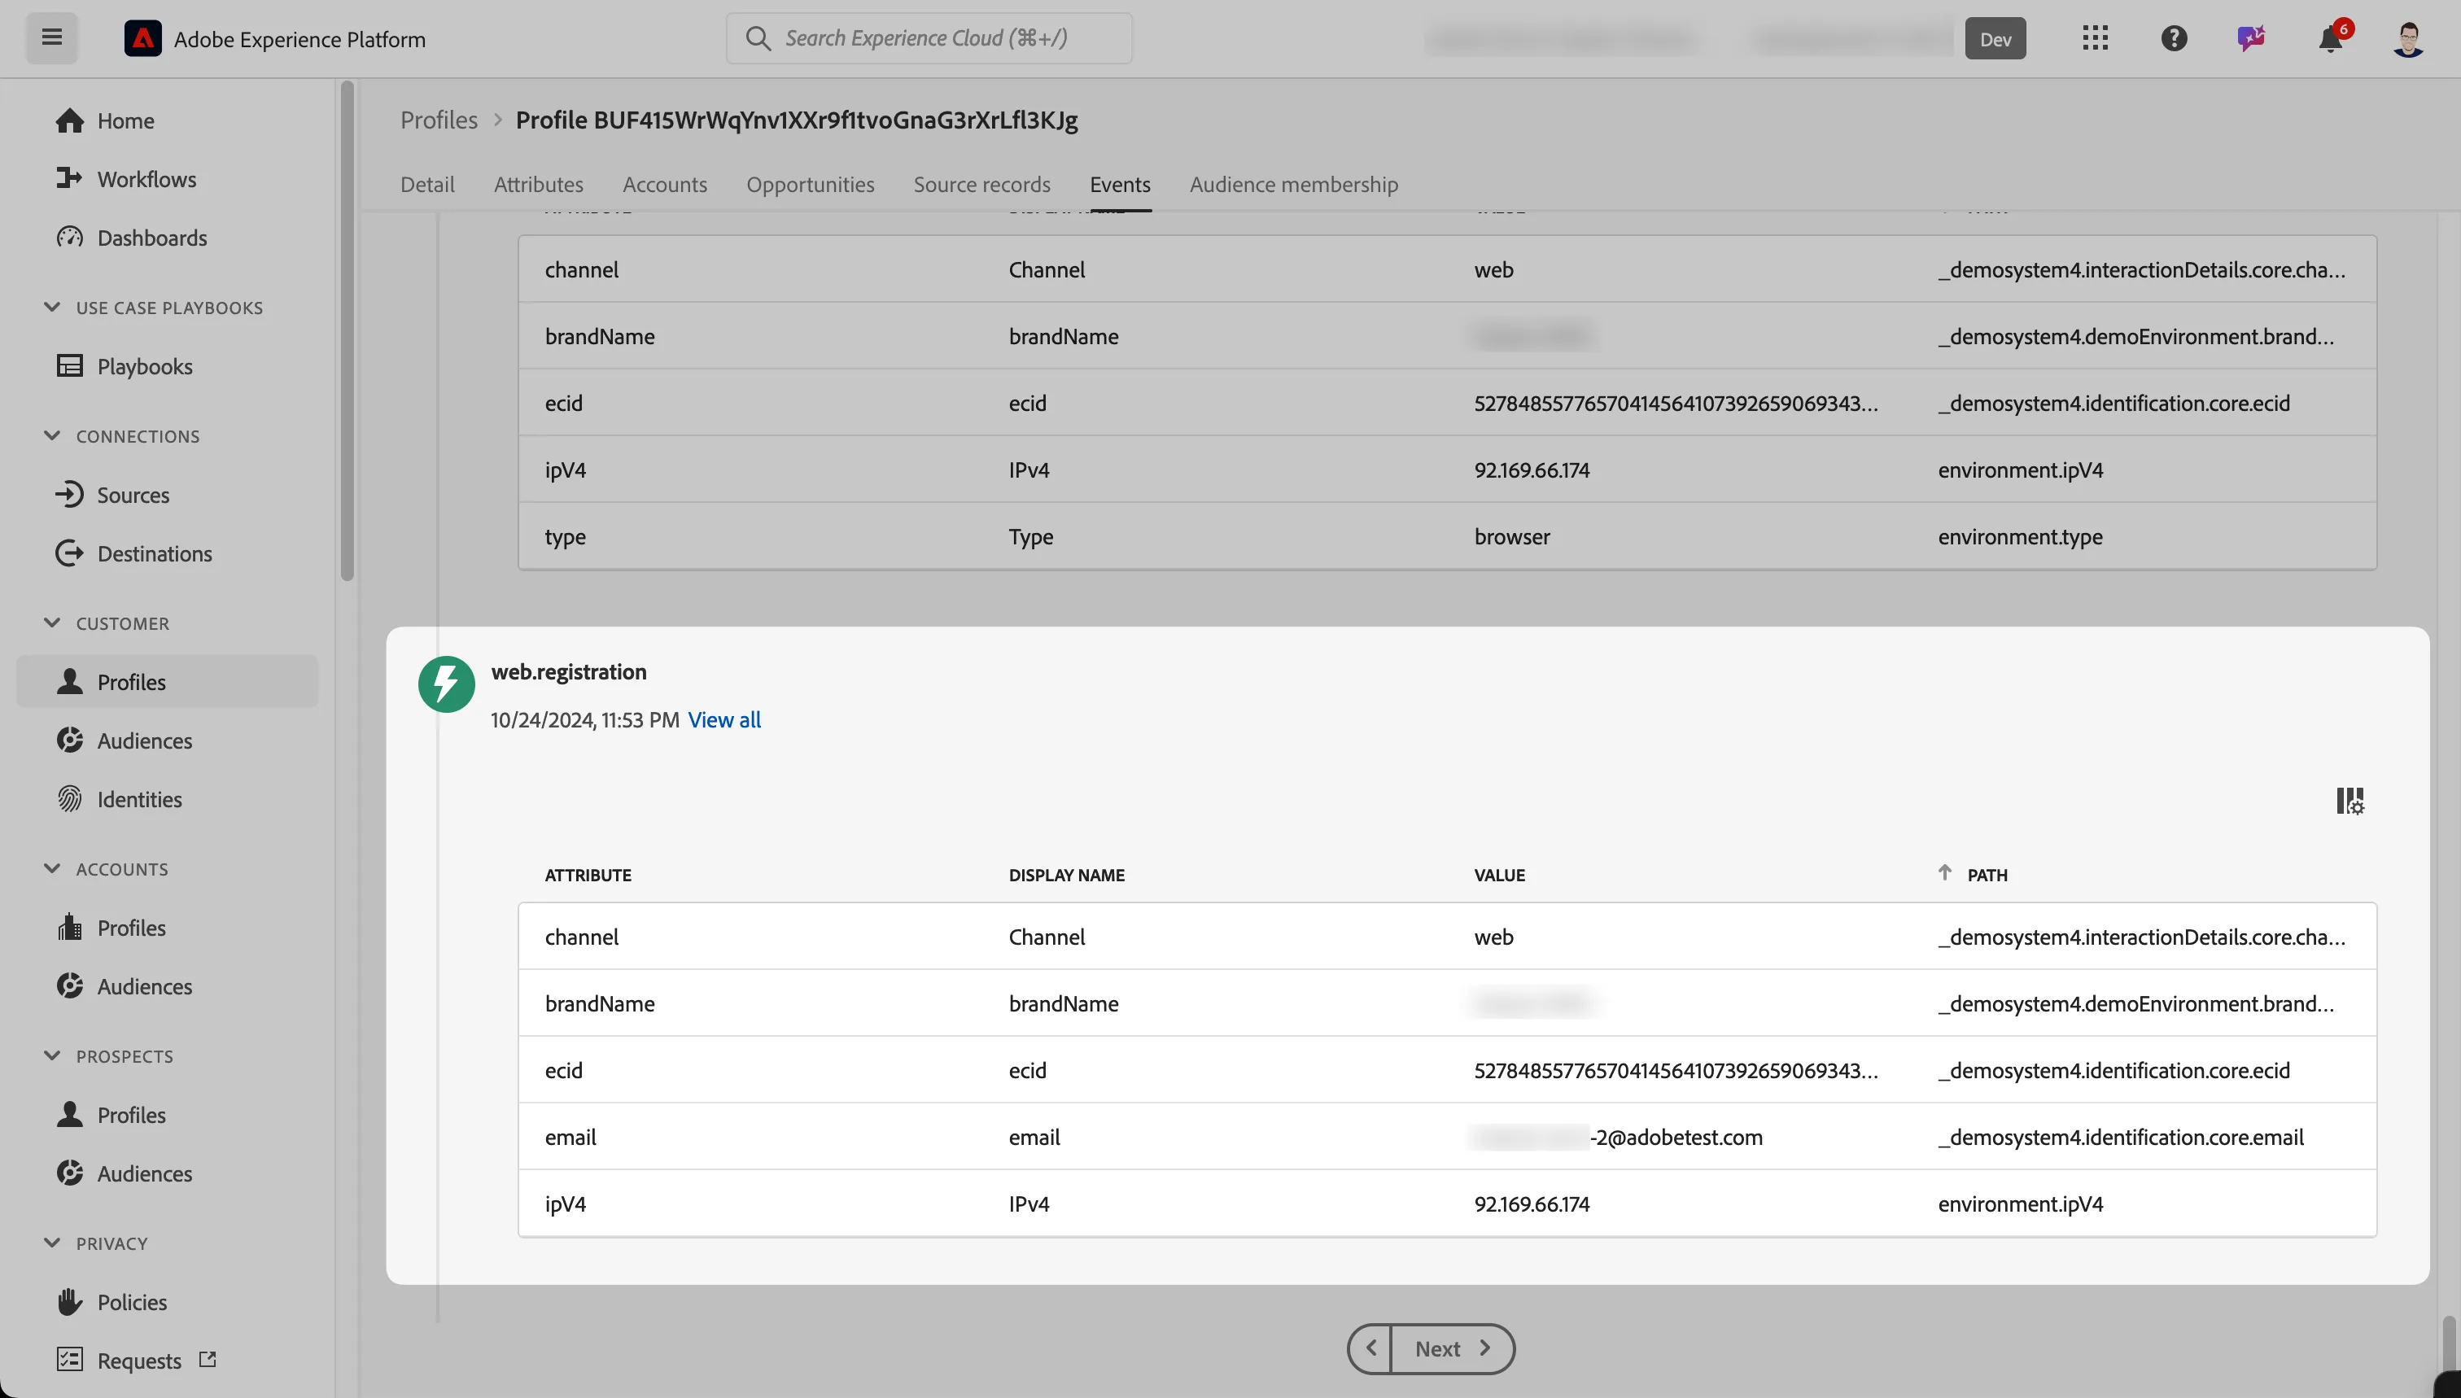2461x1398 pixels.
Task: Open the purple feedback chat icon
Action: click(2251, 38)
